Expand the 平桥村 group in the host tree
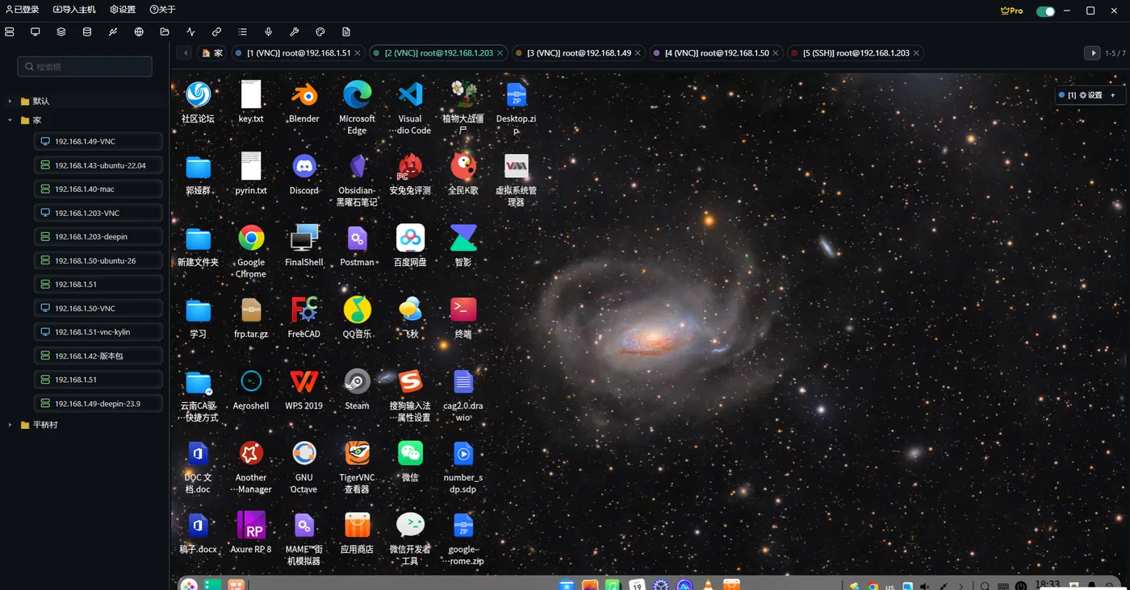Viewport: 1130px width, 590px height. [x=10, y=425]
